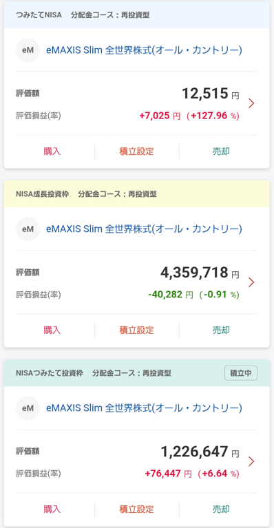Open eMAXIS Slim fund link in つみたてNISA card

pos(144,50)
